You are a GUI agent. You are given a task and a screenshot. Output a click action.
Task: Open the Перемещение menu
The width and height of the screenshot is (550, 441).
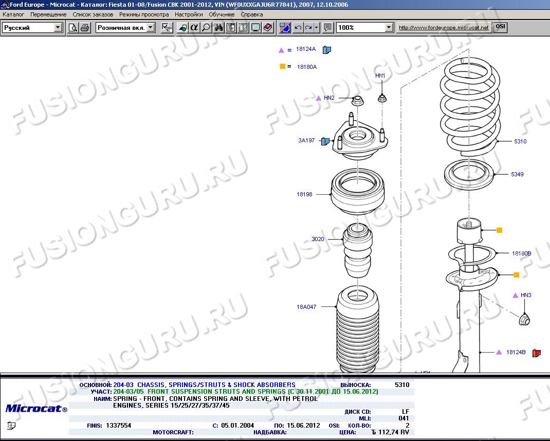pyautogui.click(x=48, y=14)
